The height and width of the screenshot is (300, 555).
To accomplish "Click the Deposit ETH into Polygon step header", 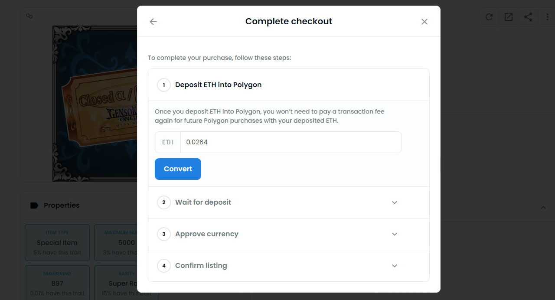I will click(218, 85).
